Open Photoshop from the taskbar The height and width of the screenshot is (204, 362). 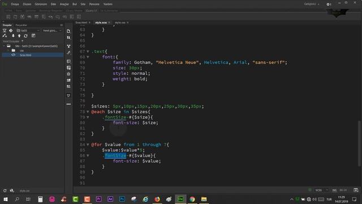122,199
